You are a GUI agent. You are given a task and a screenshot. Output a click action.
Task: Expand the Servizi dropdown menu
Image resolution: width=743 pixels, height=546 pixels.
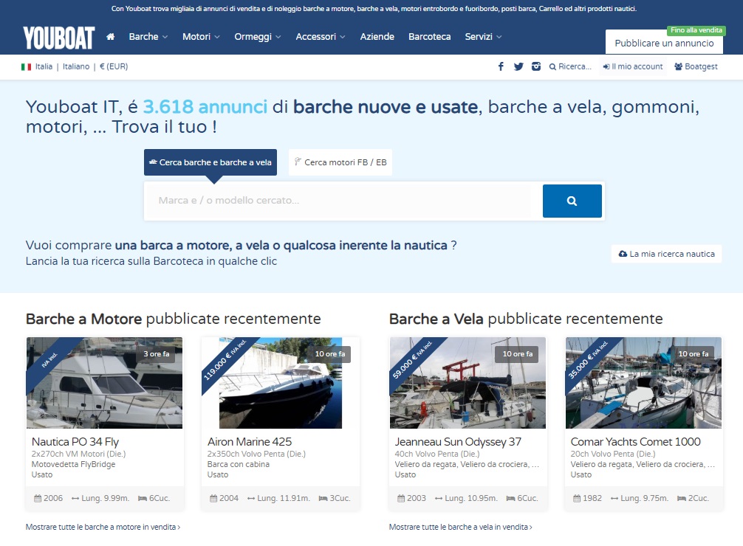483,36
